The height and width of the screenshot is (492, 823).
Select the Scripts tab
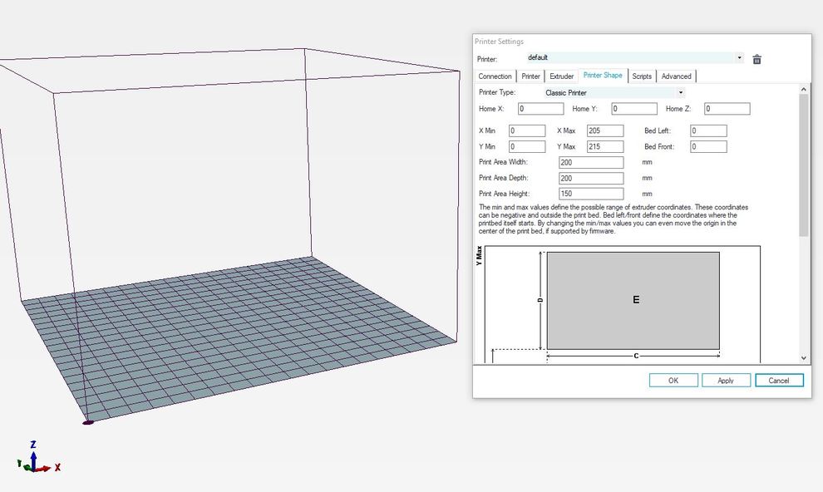tap(642, 76)
